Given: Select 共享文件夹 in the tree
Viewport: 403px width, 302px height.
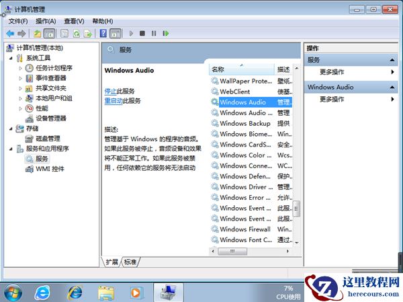Looking at the screenshot, I should (51, 88).
